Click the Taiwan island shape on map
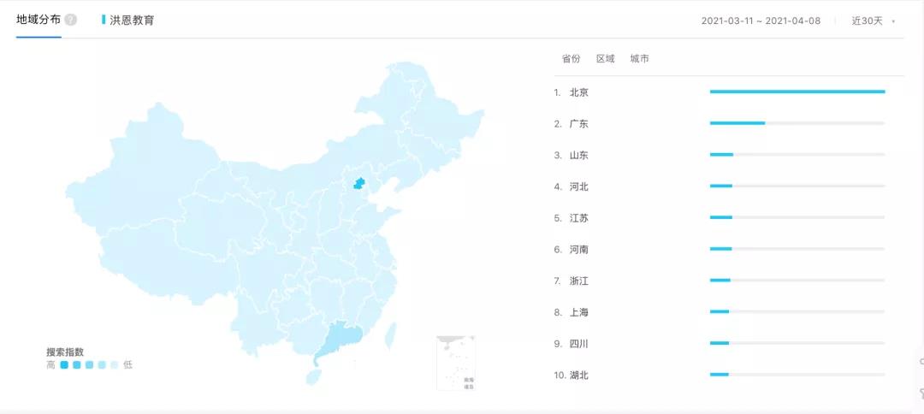The width and height of the screenshot is (924, 414). tap(391, 334)
